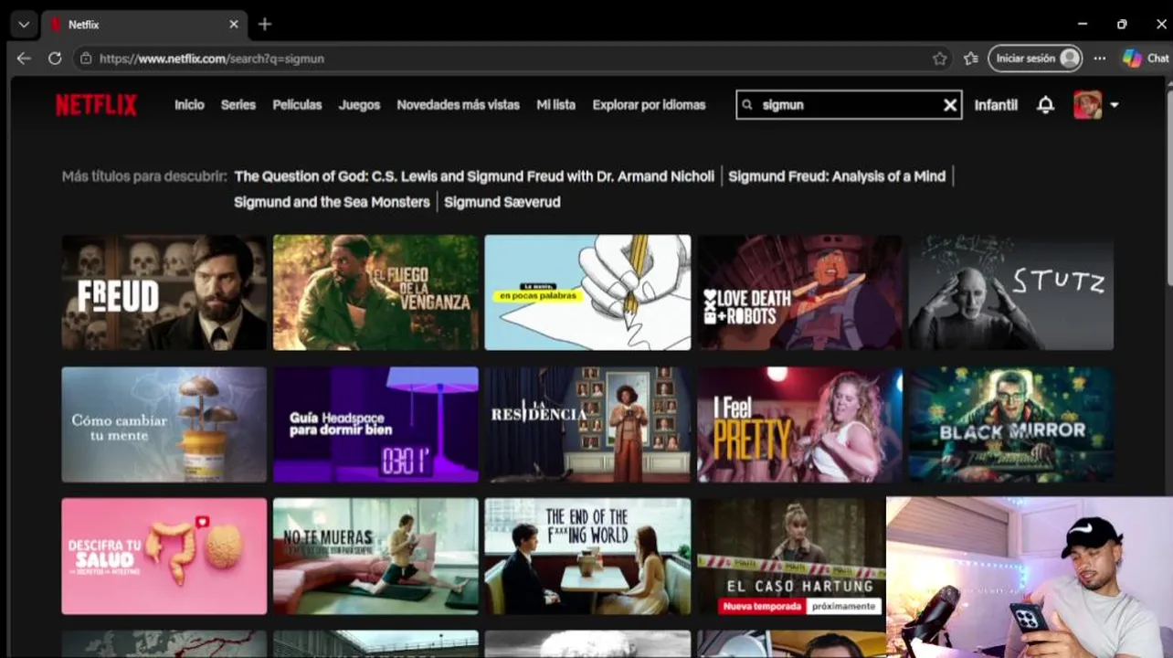1173x658 pixels.
Task: Click the Netflix logo
Action: (x=96, y=105)
